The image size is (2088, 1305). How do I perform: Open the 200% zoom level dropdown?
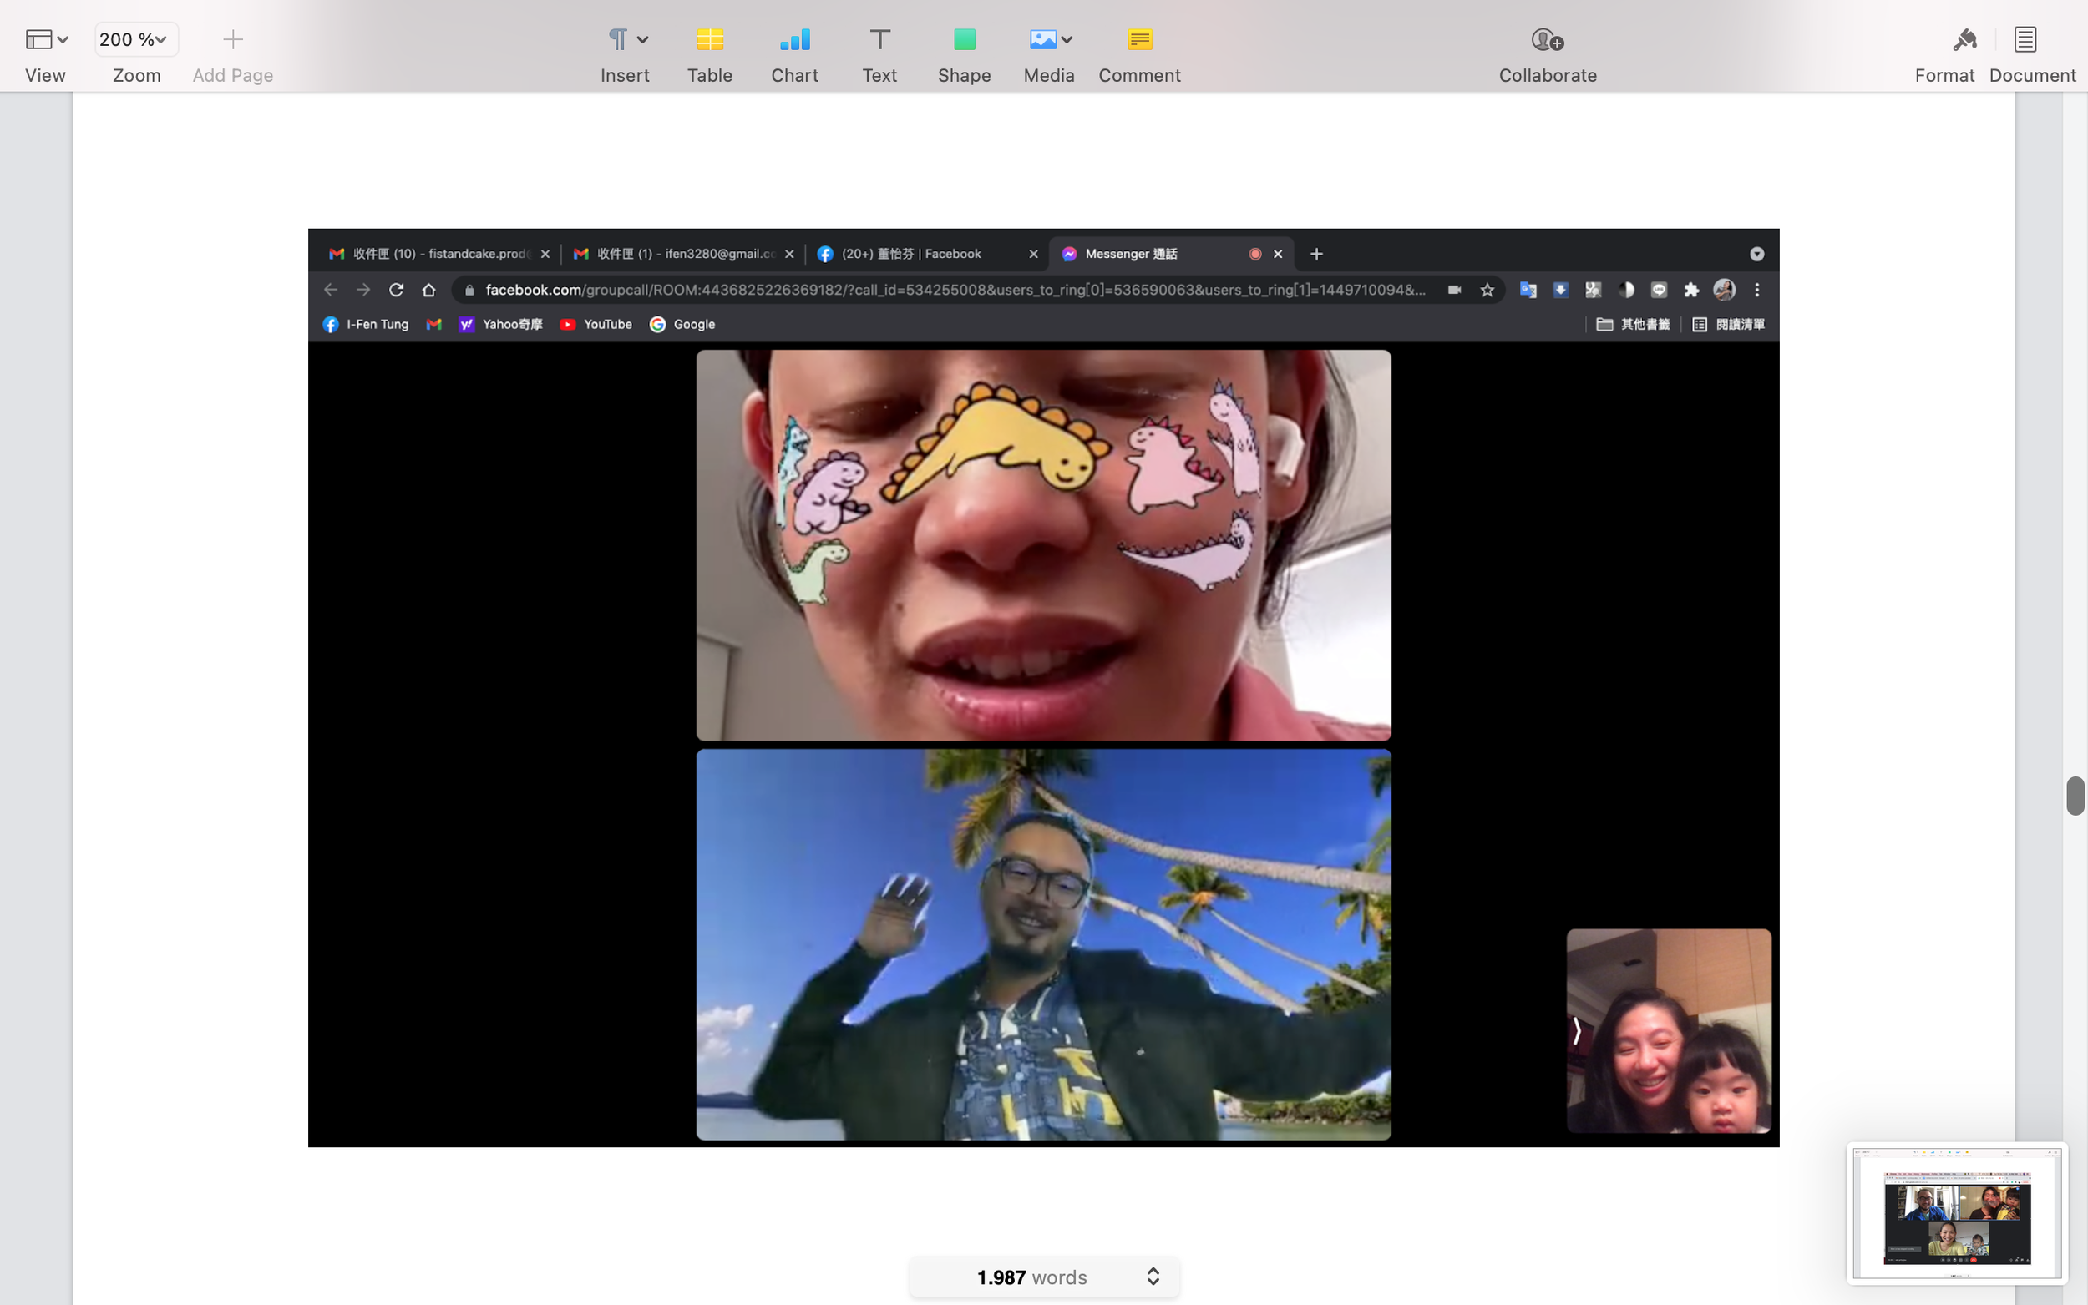pyautogui.click(x=135, y=40)
